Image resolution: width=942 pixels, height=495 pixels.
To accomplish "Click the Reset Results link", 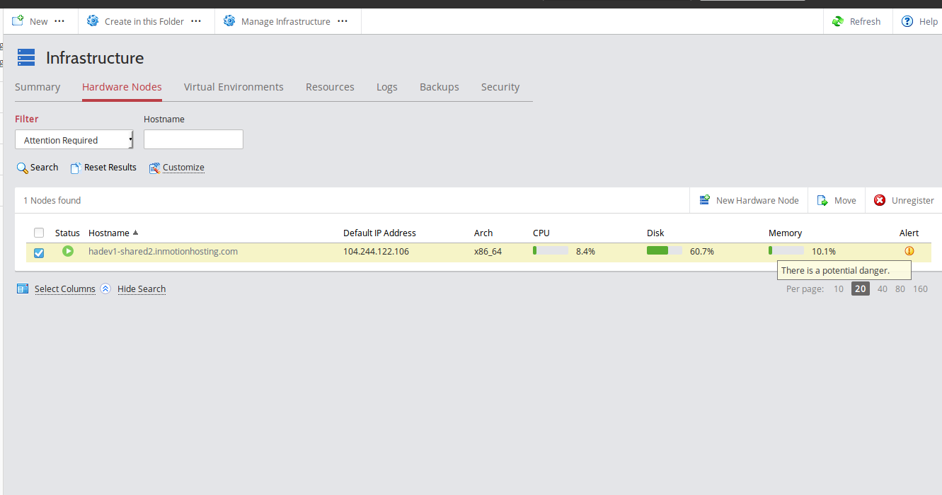I will (110, 168).
